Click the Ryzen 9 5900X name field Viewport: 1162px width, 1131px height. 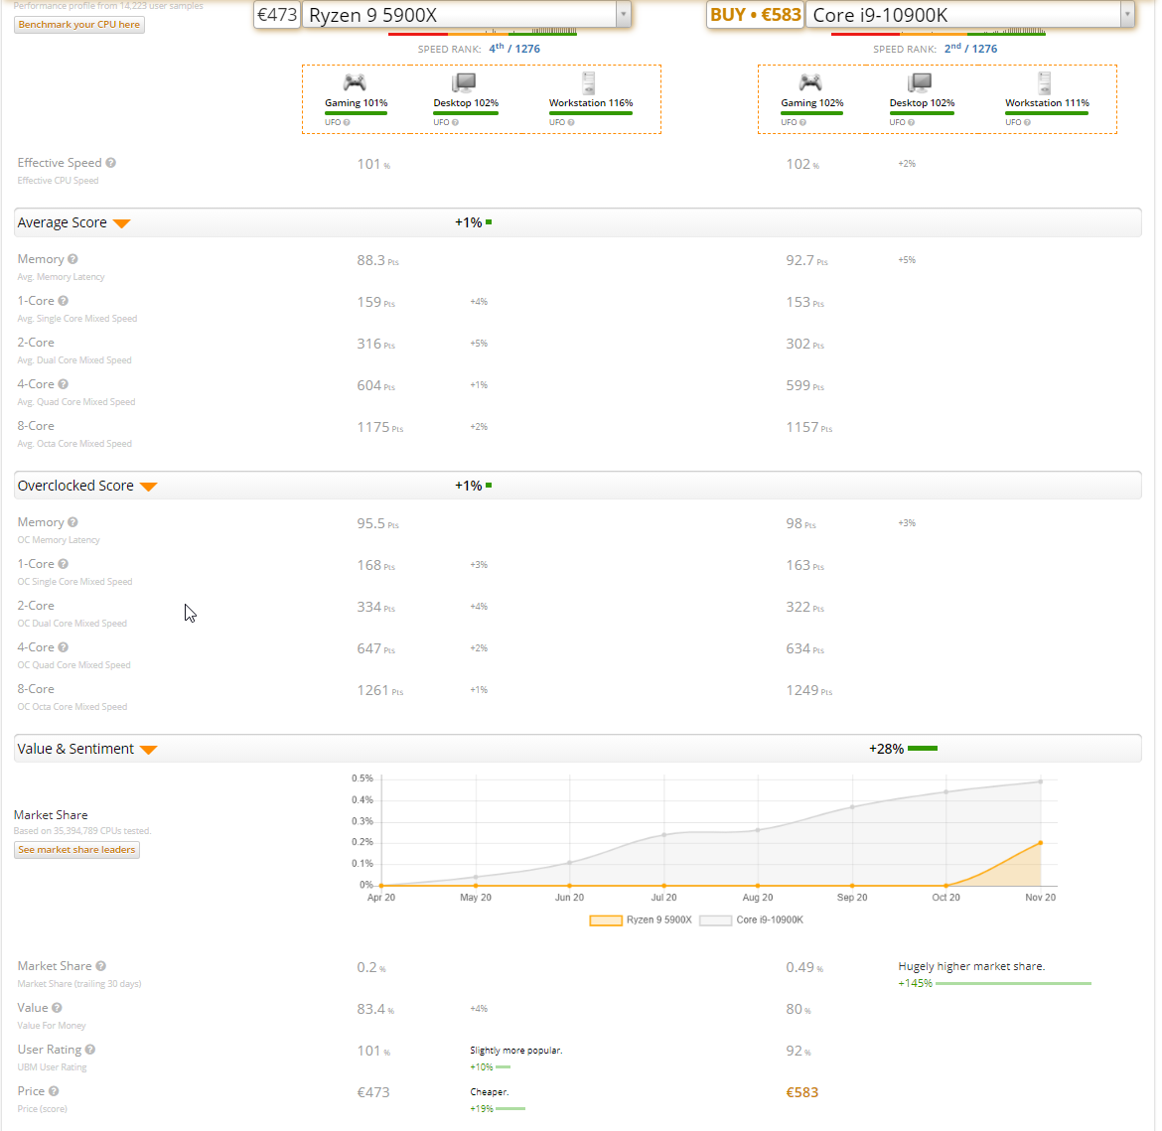[460, 15]
